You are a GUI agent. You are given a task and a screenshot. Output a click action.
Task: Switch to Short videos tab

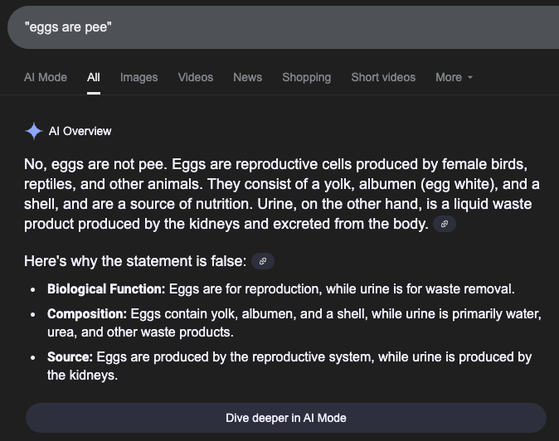point(383,77)
